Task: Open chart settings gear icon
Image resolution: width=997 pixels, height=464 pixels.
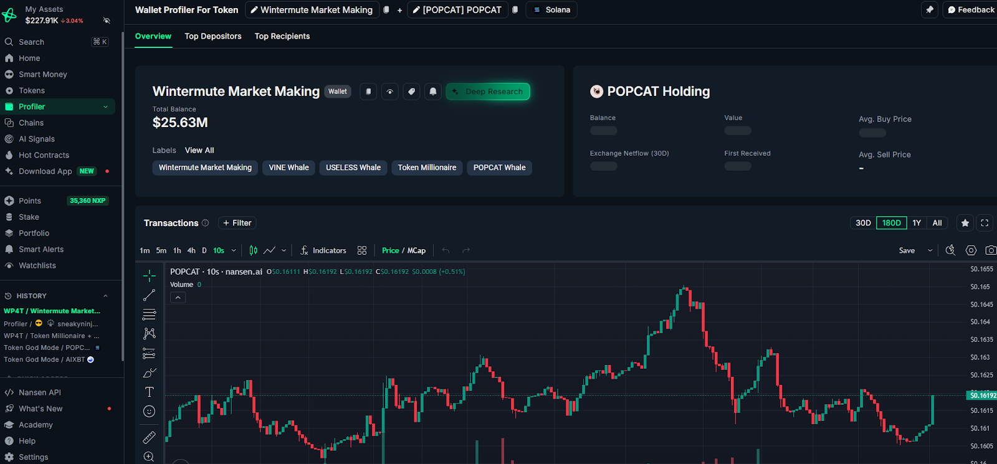Action: (x=971, y=250)
